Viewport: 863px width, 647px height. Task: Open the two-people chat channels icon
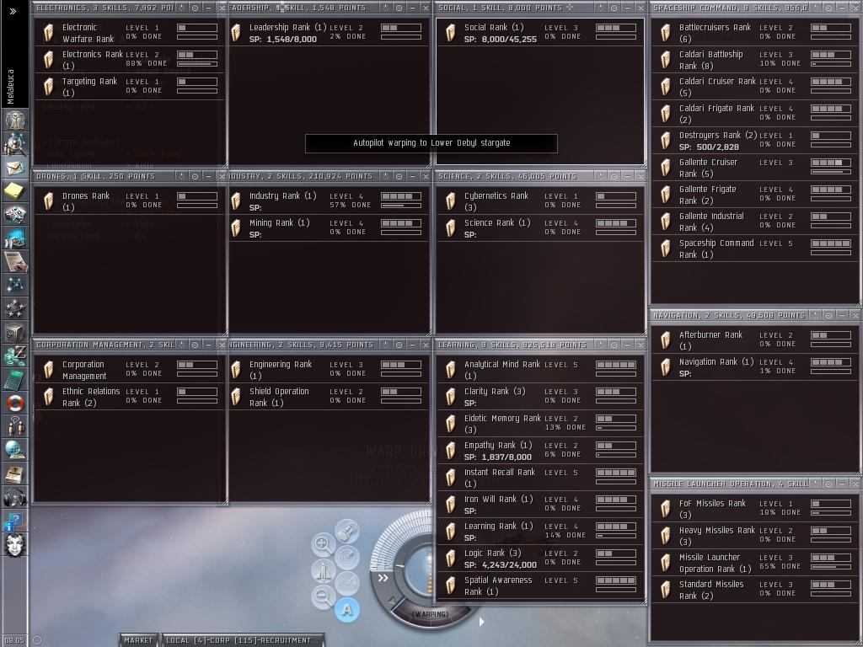15,427
